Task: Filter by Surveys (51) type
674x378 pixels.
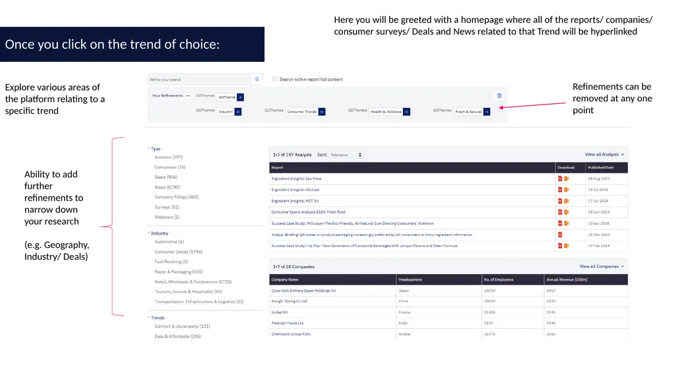Action: (x=167, y=207)
